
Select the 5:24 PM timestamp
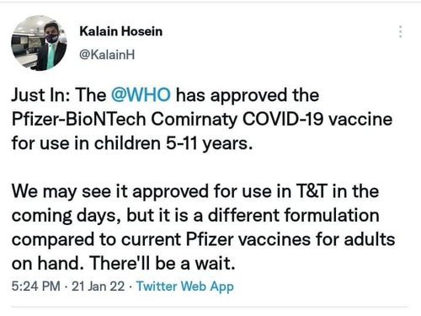click(36, 287)
